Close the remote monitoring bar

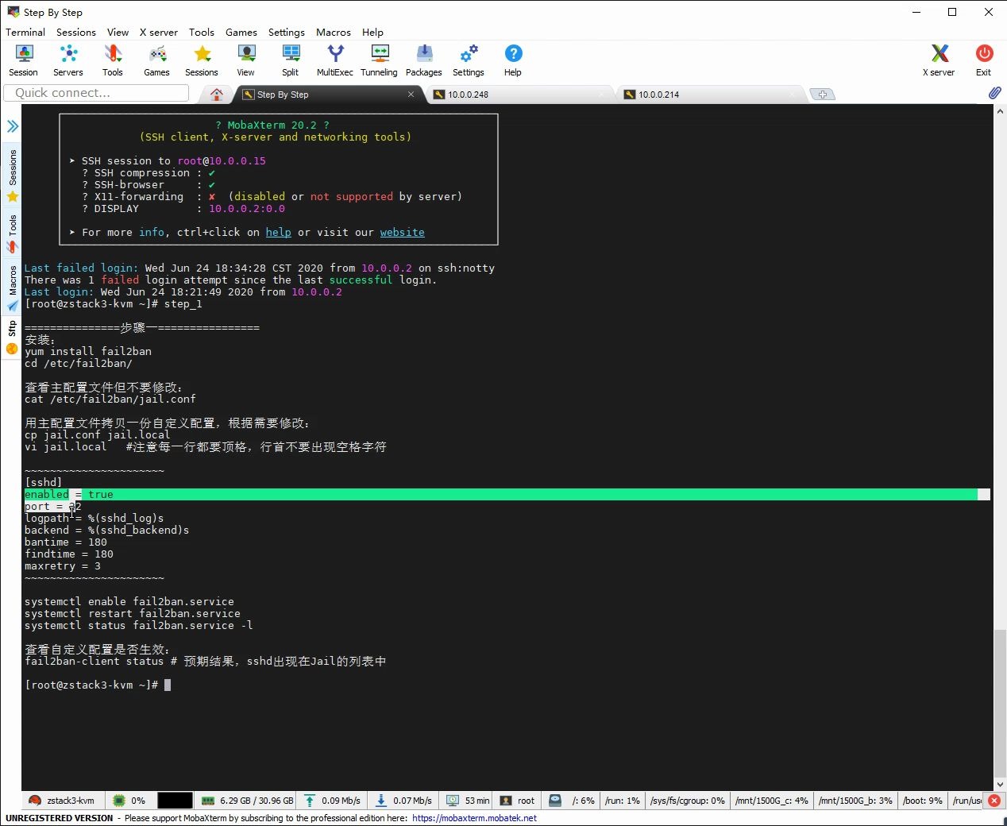(x=994, y=801)
